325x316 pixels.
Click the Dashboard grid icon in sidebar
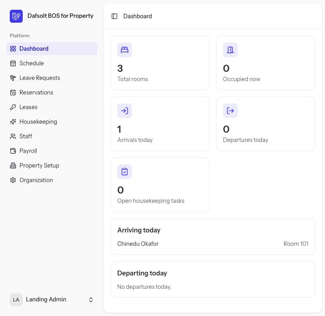13,49
